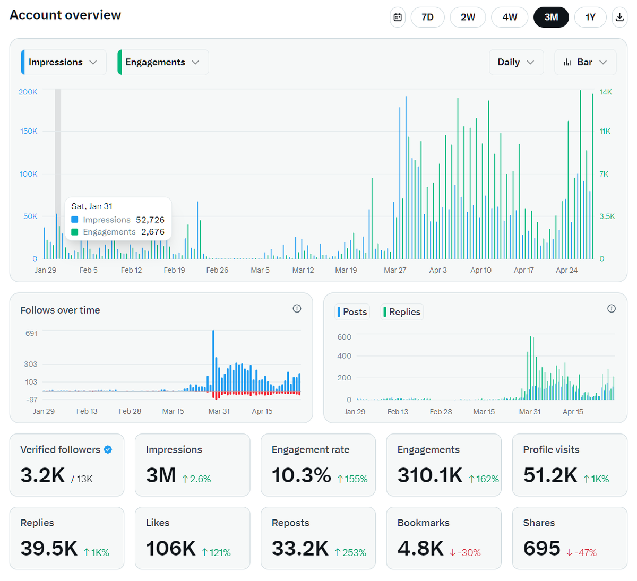Click the -47% shares change
The height and width of the screenshot is (581, 637).
(x=582, y=552)
